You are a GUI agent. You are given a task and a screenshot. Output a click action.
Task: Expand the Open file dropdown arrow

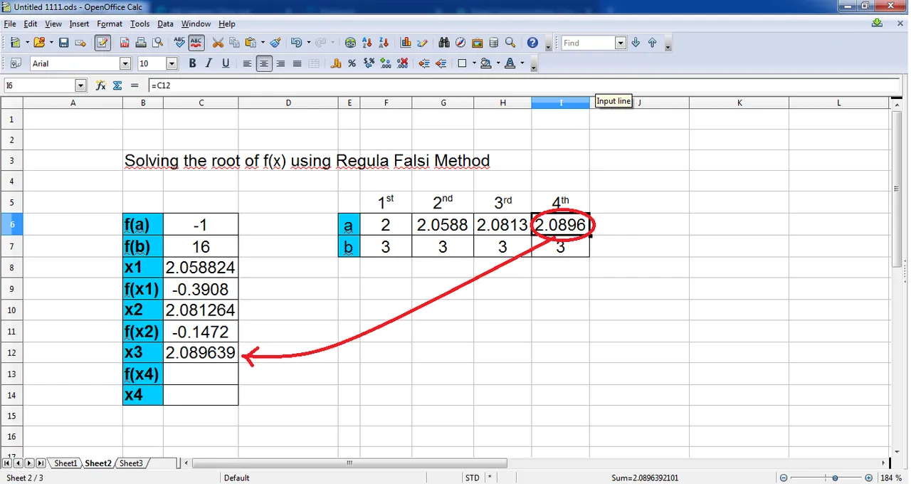click(x=51, y=43)
